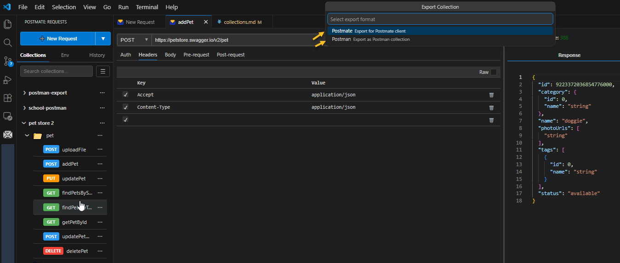
Task: Open more options for school-postman collection
Action: [102, 108]
